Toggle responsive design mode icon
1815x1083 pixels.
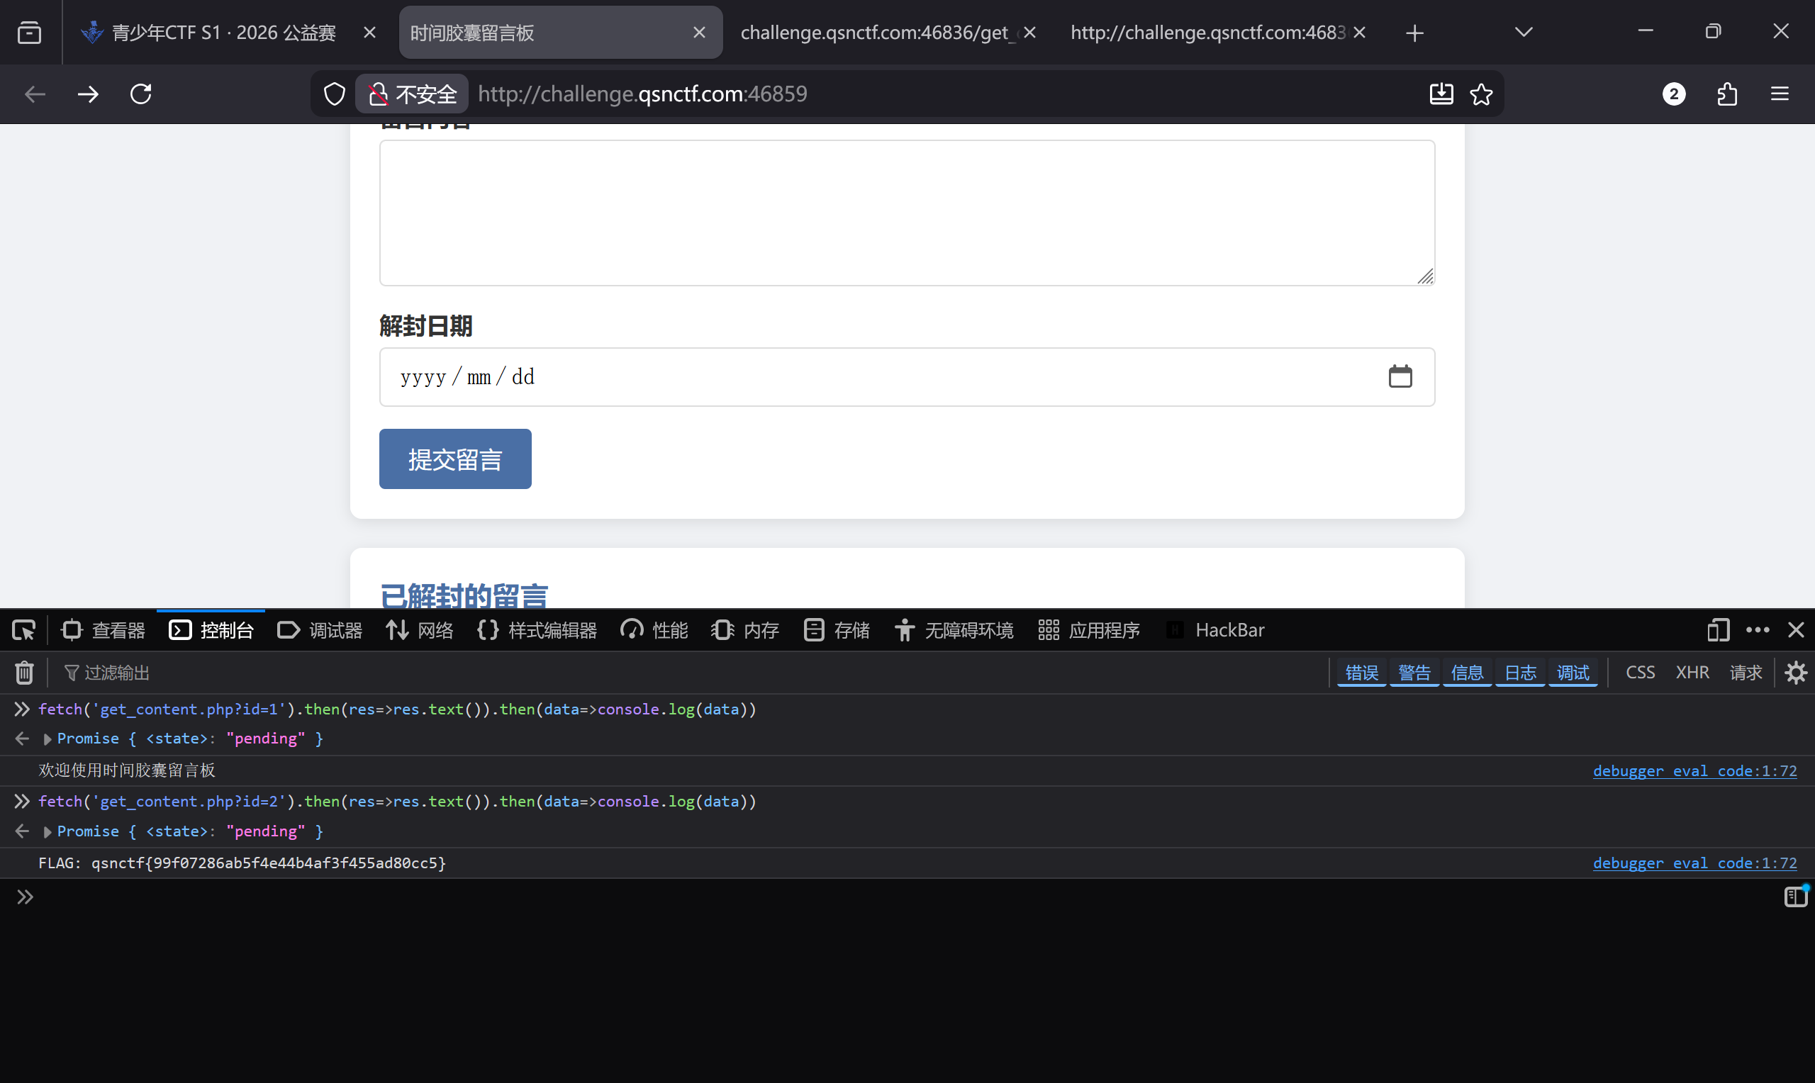(x=1718, y=630)
